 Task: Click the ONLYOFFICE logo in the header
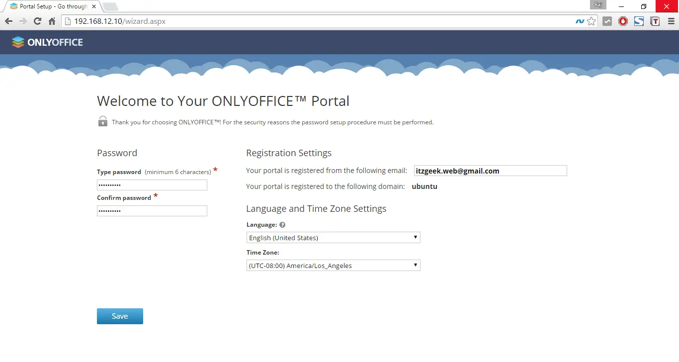point(47,42)
